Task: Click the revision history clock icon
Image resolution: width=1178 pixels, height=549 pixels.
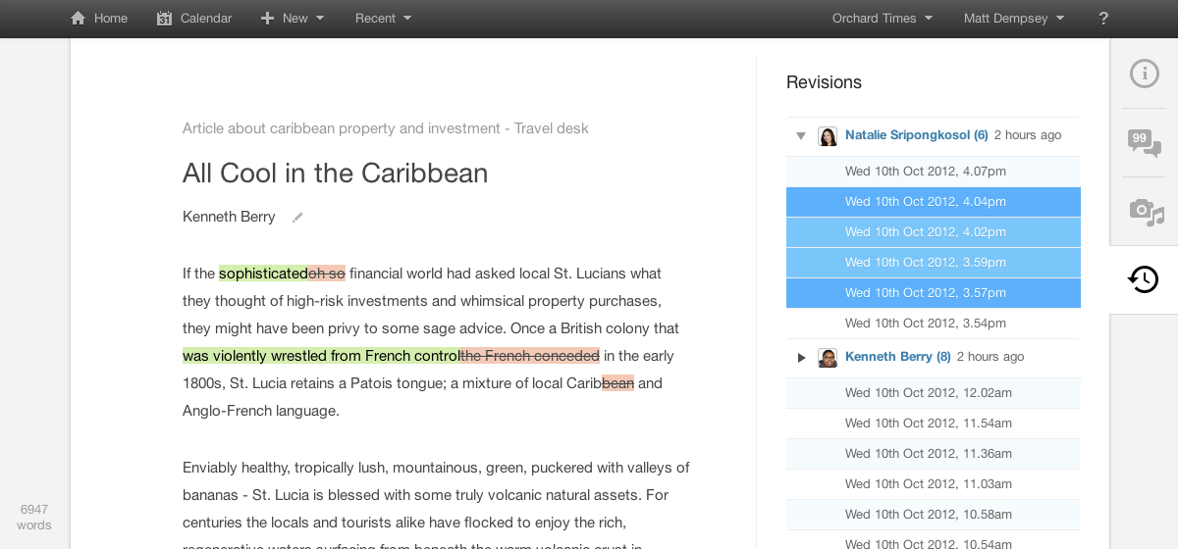Action: coord(1144,279)
